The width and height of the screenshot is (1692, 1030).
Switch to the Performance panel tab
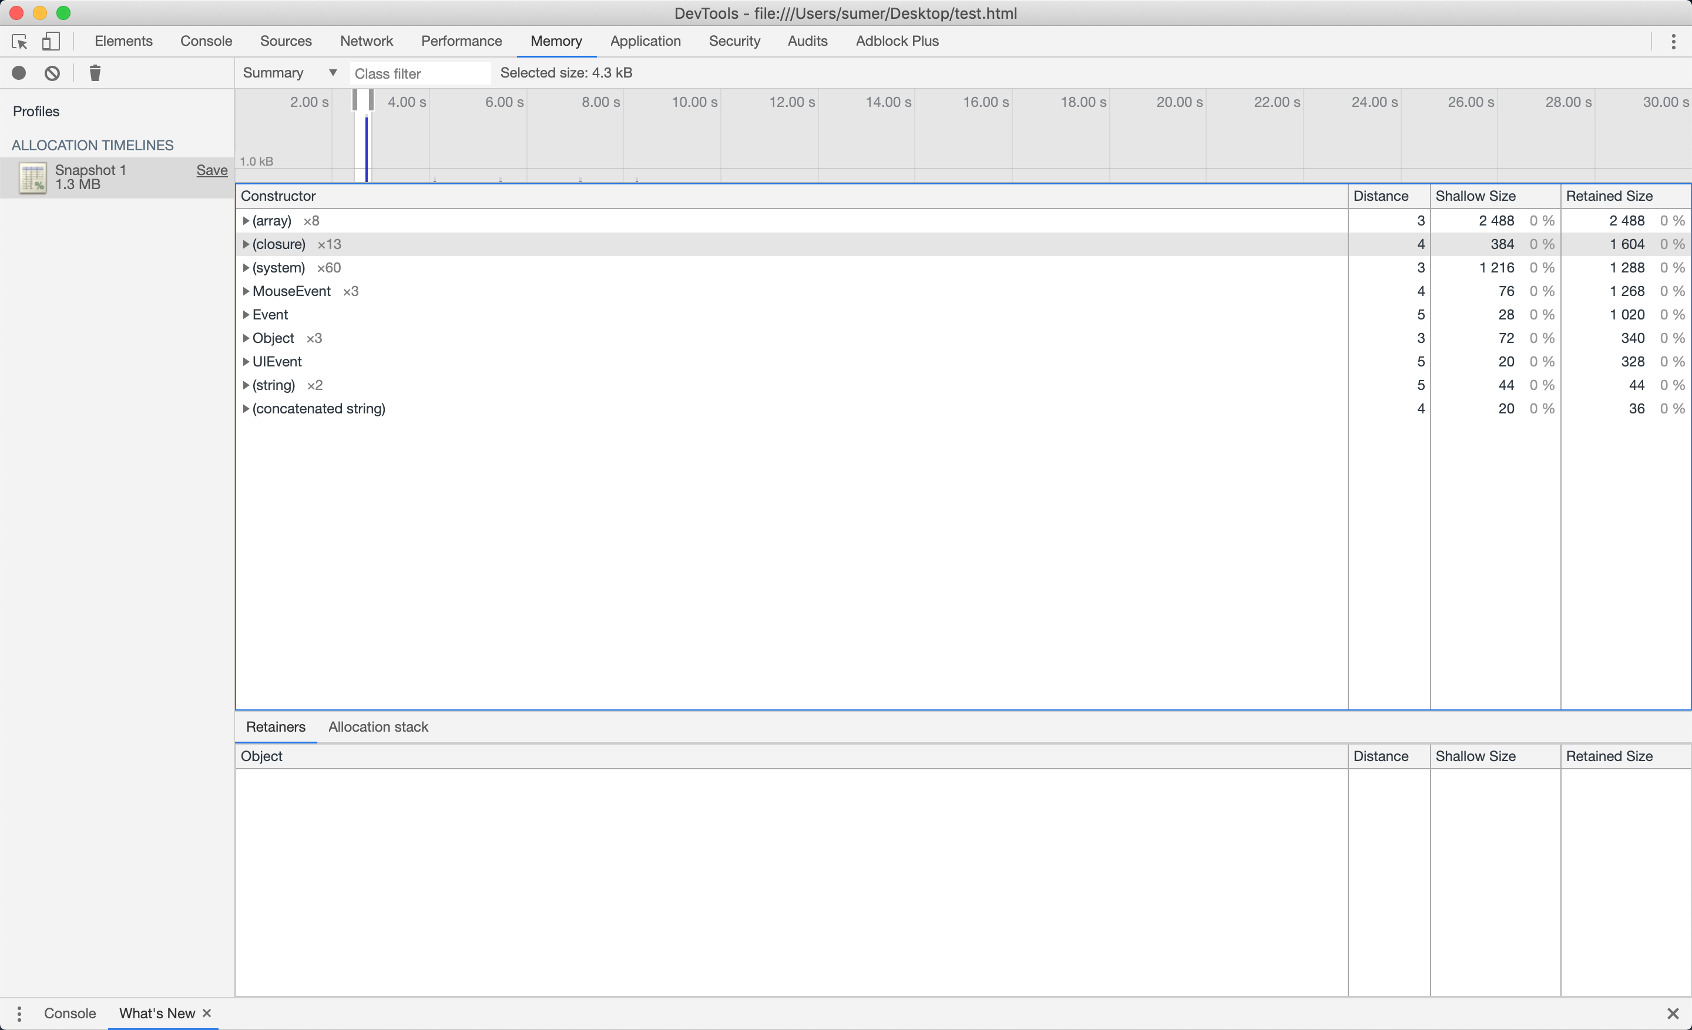coord(461,41)
